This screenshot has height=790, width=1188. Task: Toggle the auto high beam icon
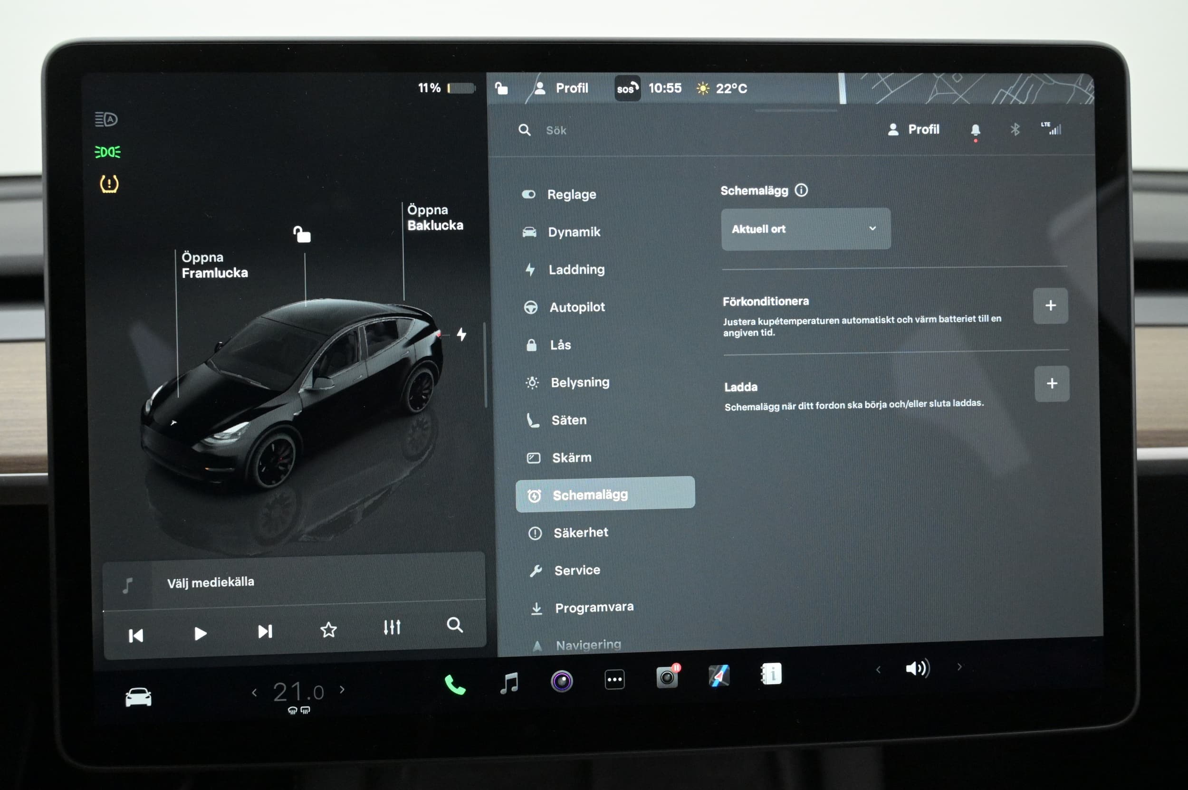point(106,119)
